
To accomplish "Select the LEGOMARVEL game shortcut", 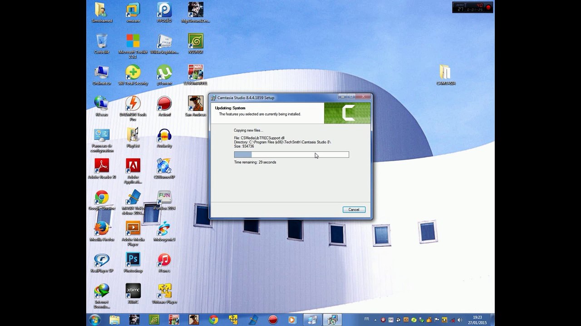I will pyautogui.click(x=196, y=75).
